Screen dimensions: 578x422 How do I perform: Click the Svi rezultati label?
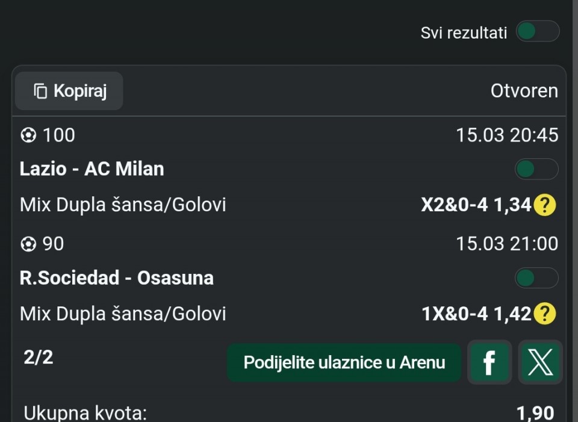click(464, 33)
